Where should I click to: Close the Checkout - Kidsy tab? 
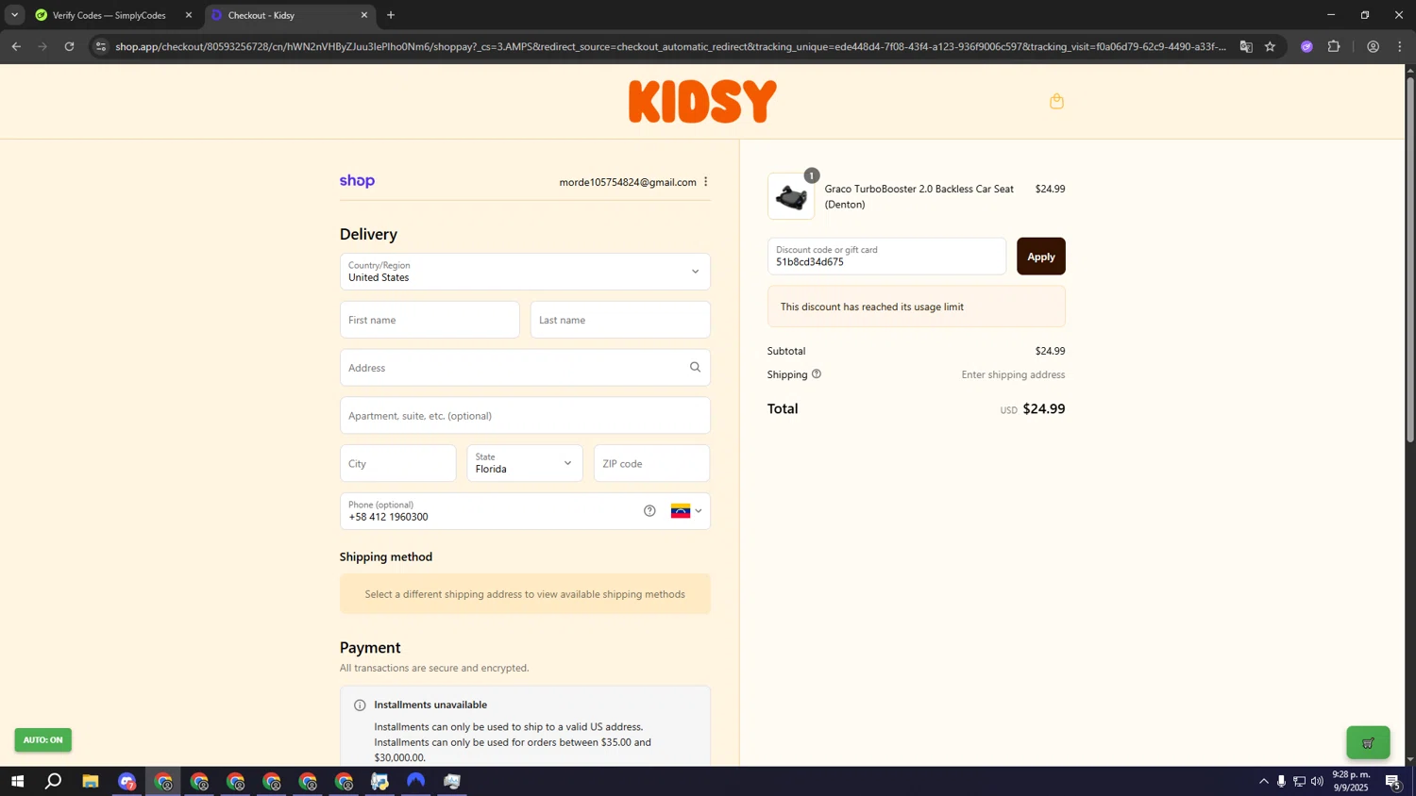[x=364, y=15]
